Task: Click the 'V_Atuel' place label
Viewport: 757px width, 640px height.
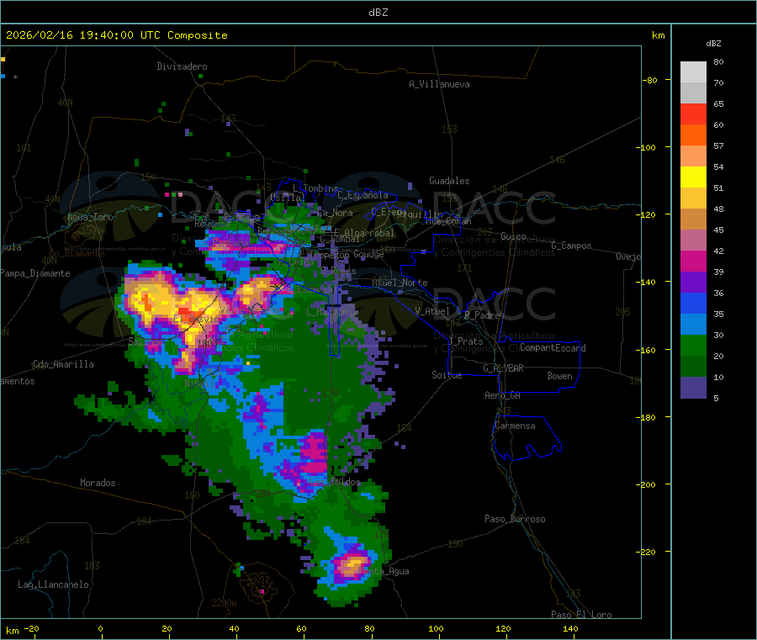Action: pos(432,311)
